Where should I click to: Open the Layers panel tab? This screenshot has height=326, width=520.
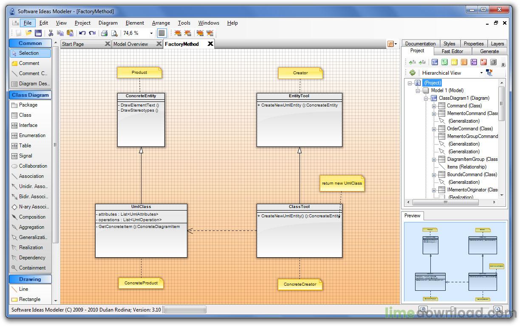(x=497, y=43)
